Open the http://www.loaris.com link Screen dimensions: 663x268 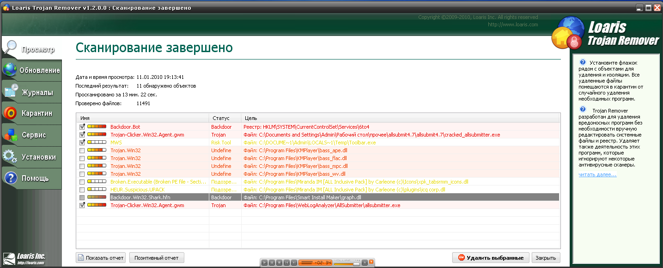513,24
